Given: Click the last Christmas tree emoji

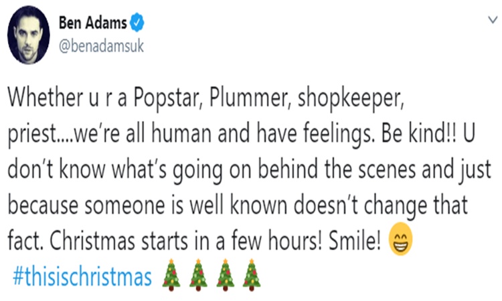Looking at the screenshot, I should (x=251, y=276).
